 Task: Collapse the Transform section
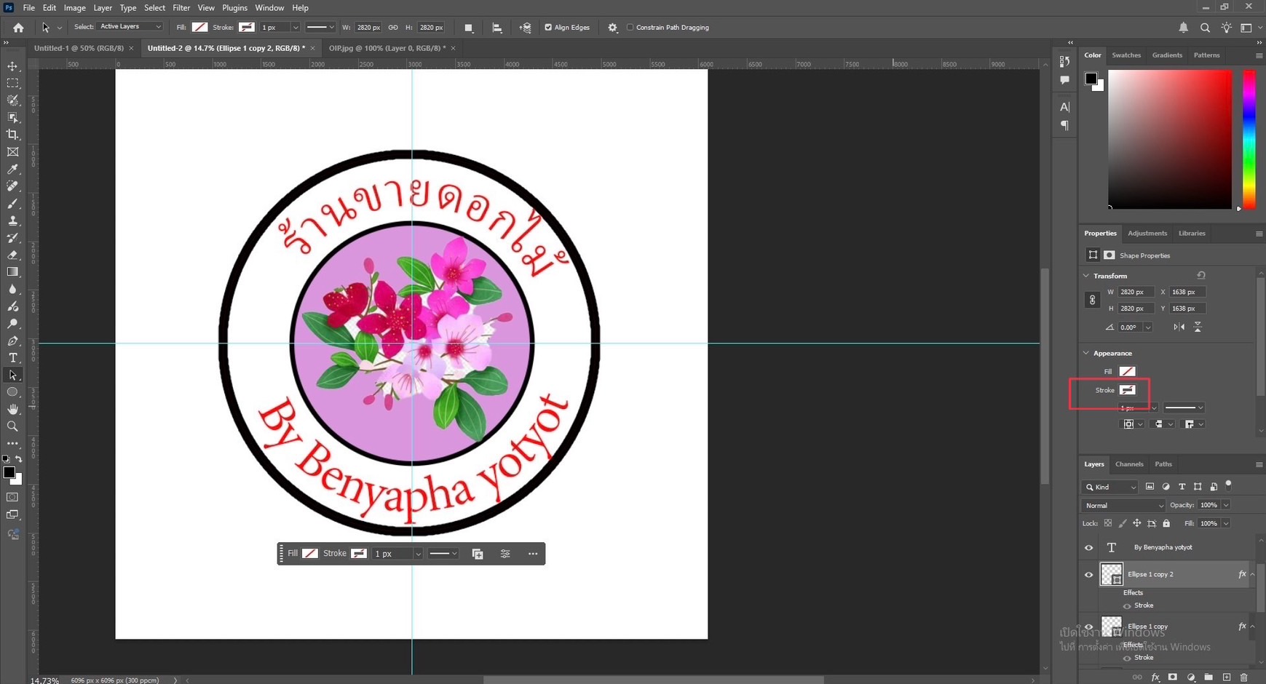point(1087,276)
